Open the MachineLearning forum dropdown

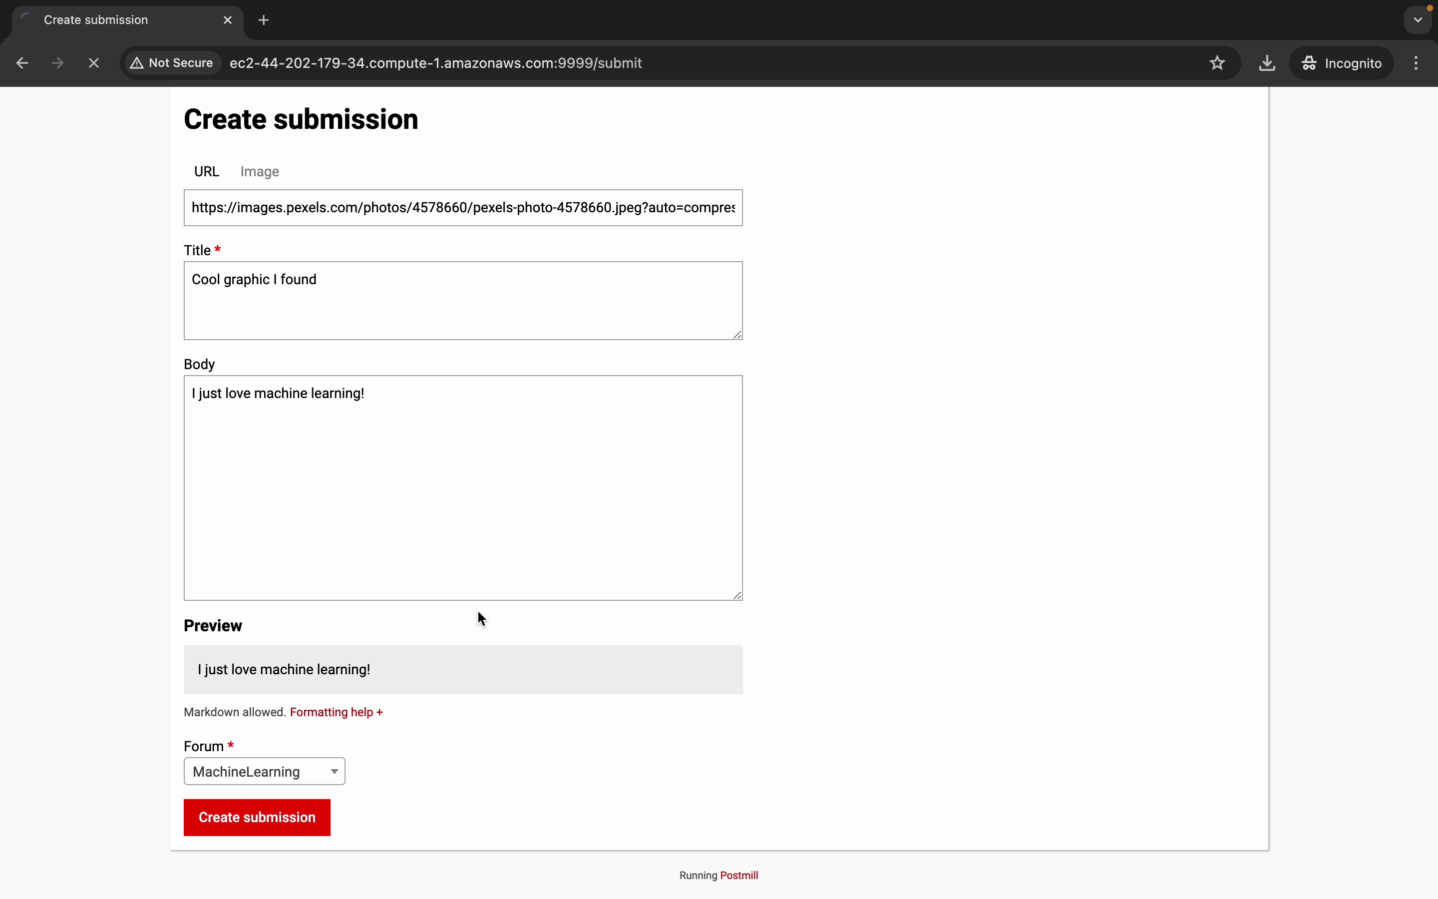265,771
